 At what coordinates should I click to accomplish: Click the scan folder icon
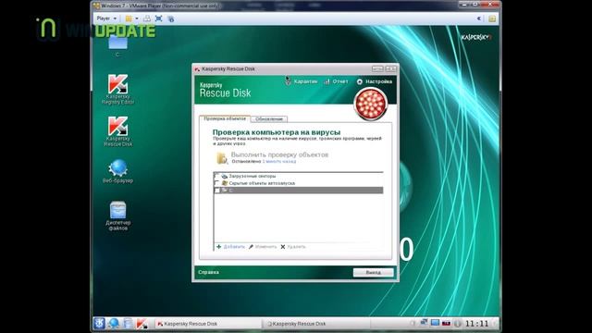[x=222, y=158]
